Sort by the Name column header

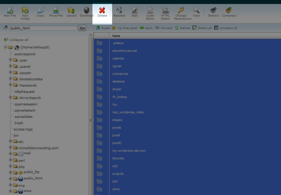coord(116,36)
